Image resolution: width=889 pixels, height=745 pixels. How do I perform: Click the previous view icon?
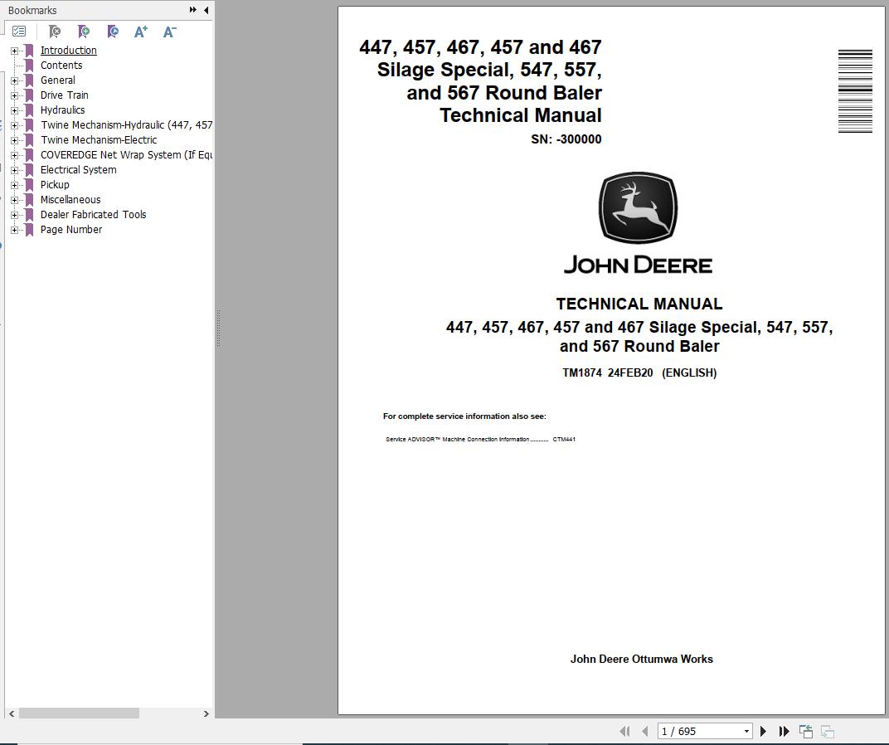[x=806, y=732]
